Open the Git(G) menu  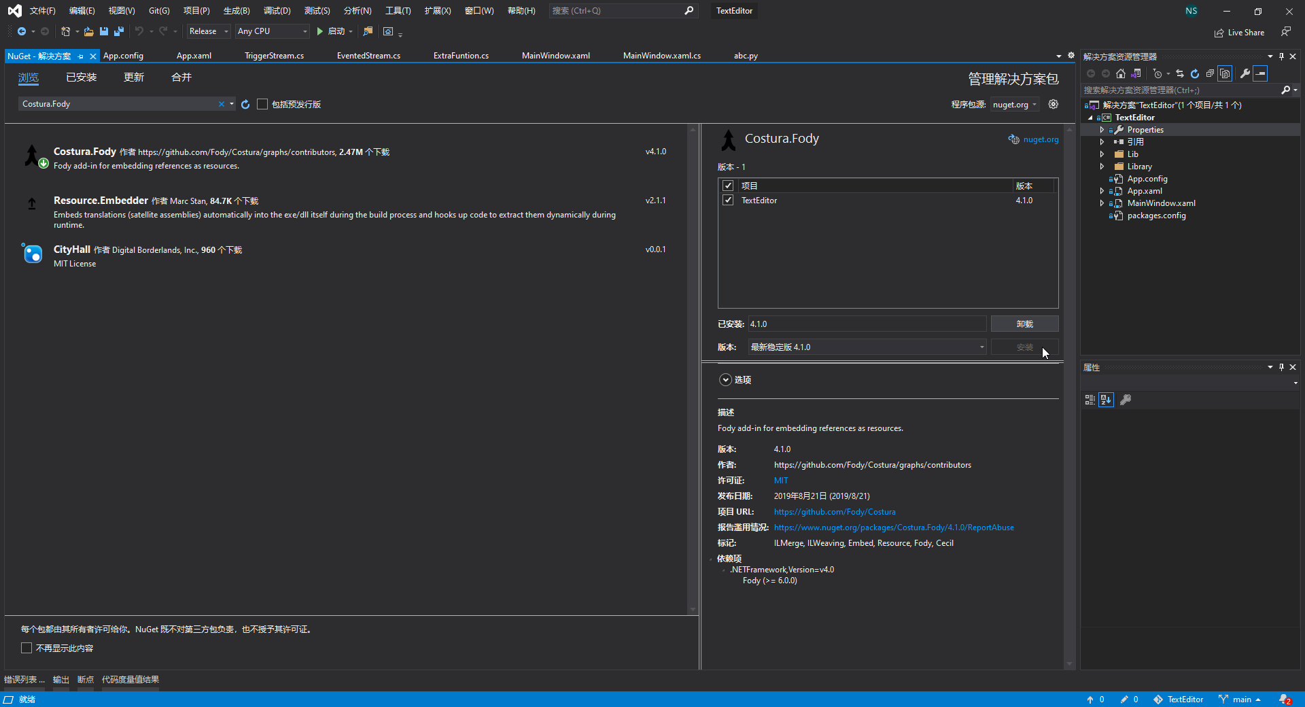(x=159, y=11)
